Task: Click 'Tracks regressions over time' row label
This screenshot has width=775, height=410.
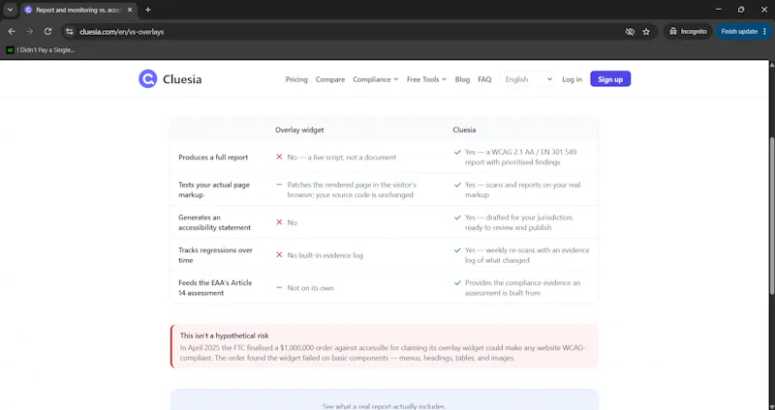Action: pos(215,255)
